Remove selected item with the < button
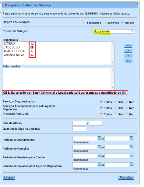 click(128, 56)
